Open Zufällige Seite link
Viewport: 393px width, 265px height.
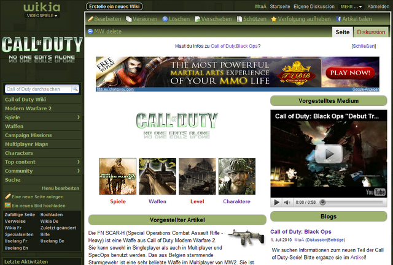point(21,215)
